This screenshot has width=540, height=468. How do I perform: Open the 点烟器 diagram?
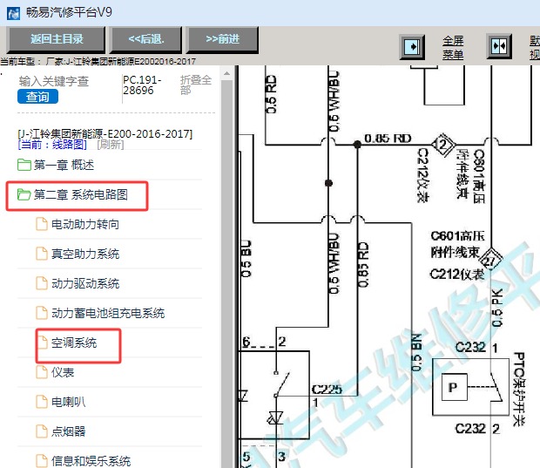[x=68, y=431]
